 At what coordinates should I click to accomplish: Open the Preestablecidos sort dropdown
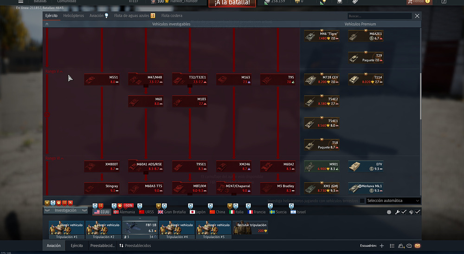point(135,246)
